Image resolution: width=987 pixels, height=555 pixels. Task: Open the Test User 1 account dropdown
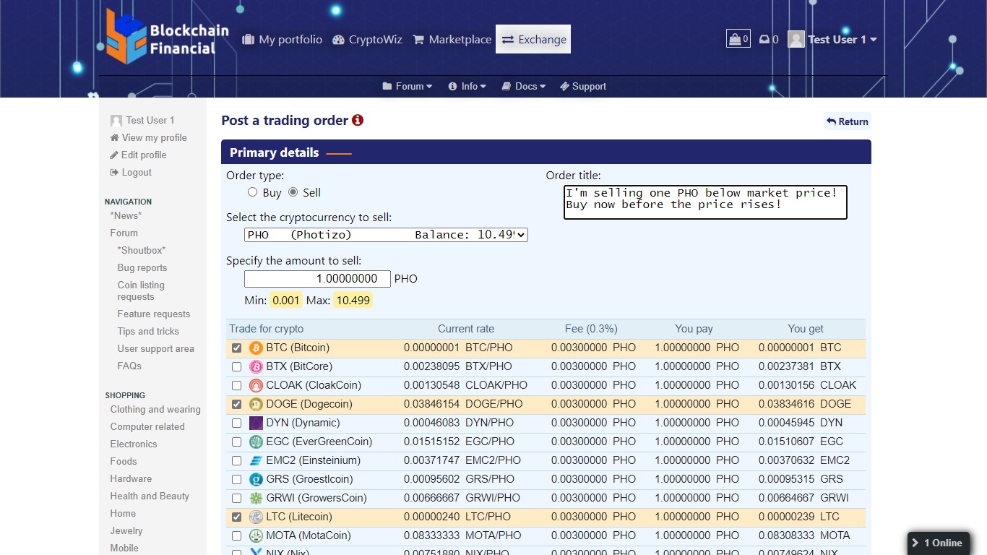[833, 40]
